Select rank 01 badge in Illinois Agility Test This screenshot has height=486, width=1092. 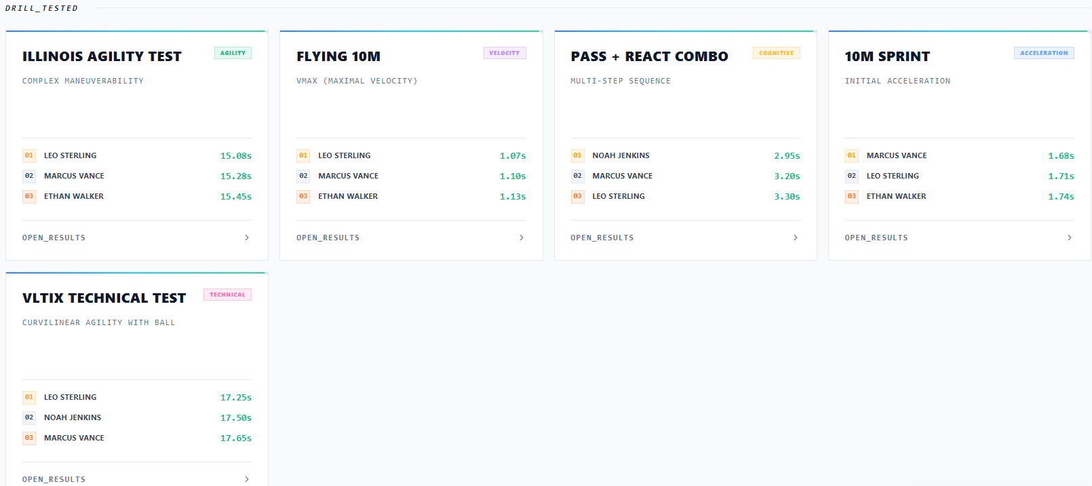click(29, 155)
